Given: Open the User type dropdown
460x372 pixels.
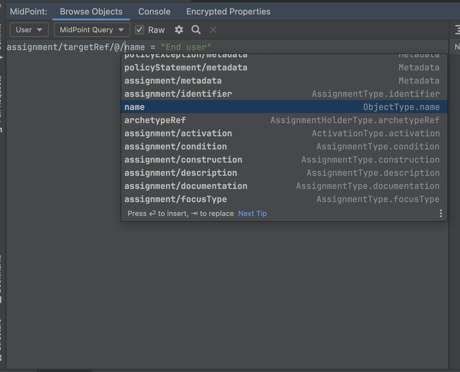Looking at the screenshot, I should (x=29, y=30).
